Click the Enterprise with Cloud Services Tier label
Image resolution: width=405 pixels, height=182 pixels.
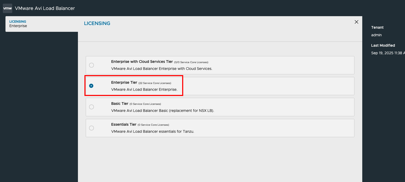click(x=142, y=62)
